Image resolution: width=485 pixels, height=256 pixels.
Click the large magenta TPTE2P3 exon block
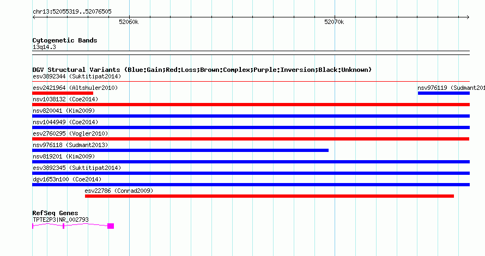click(x=111, y=226)
